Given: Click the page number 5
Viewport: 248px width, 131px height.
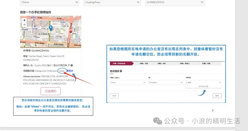Looking at the screenshot, I should (x=213, y=111).
